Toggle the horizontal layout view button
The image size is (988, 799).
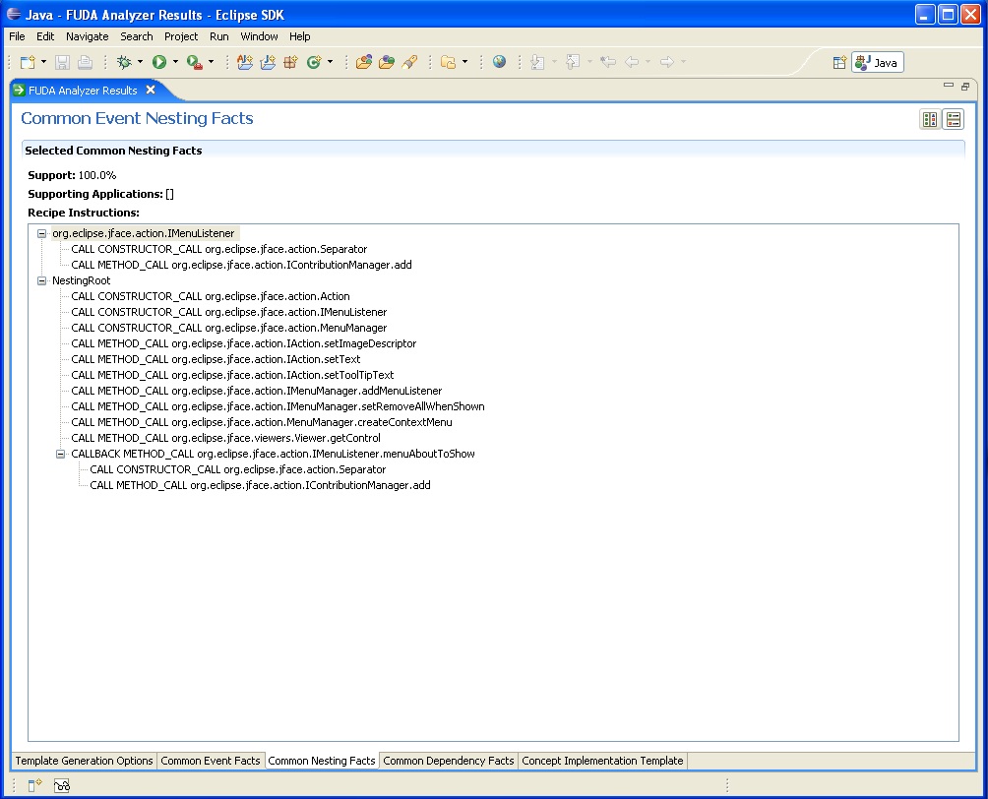[929, 119]
